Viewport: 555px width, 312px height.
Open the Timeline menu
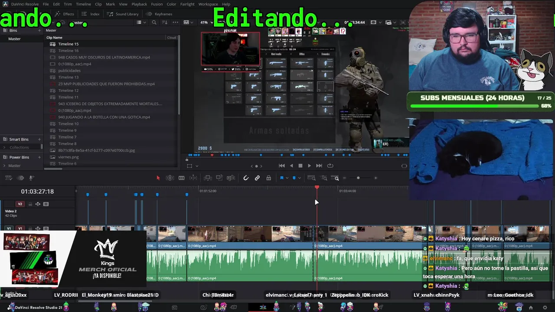click(x=83, y=4)
